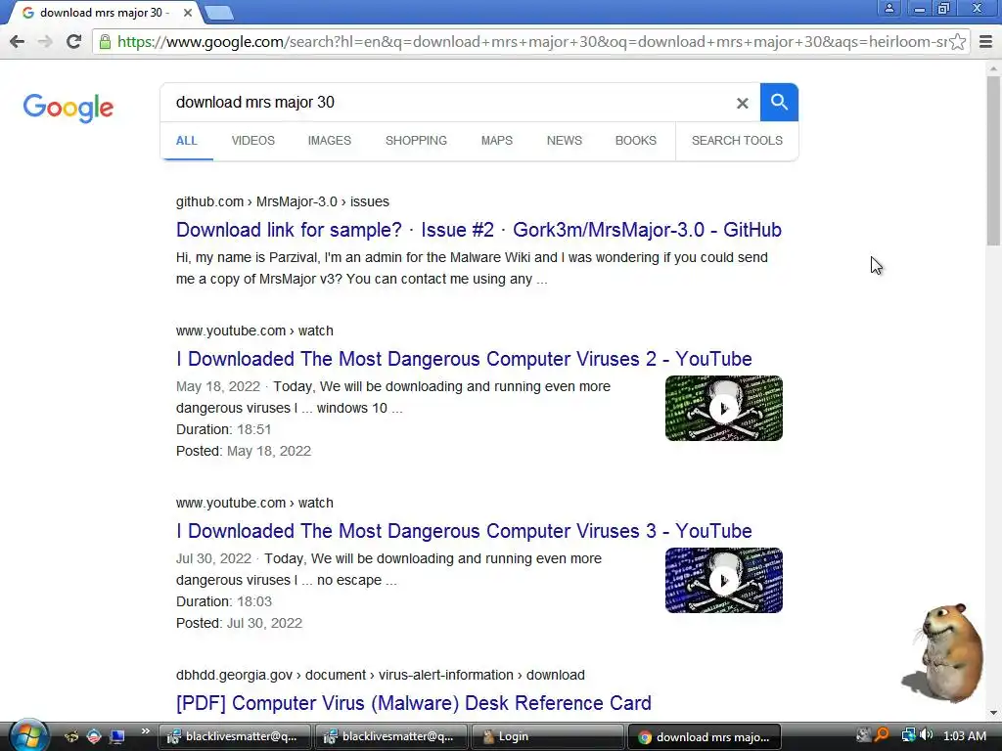Image resolution: width=1002 pixels, height=751 pixels.
Task: Clear the search box with the X icon
Action: [742, 103]
